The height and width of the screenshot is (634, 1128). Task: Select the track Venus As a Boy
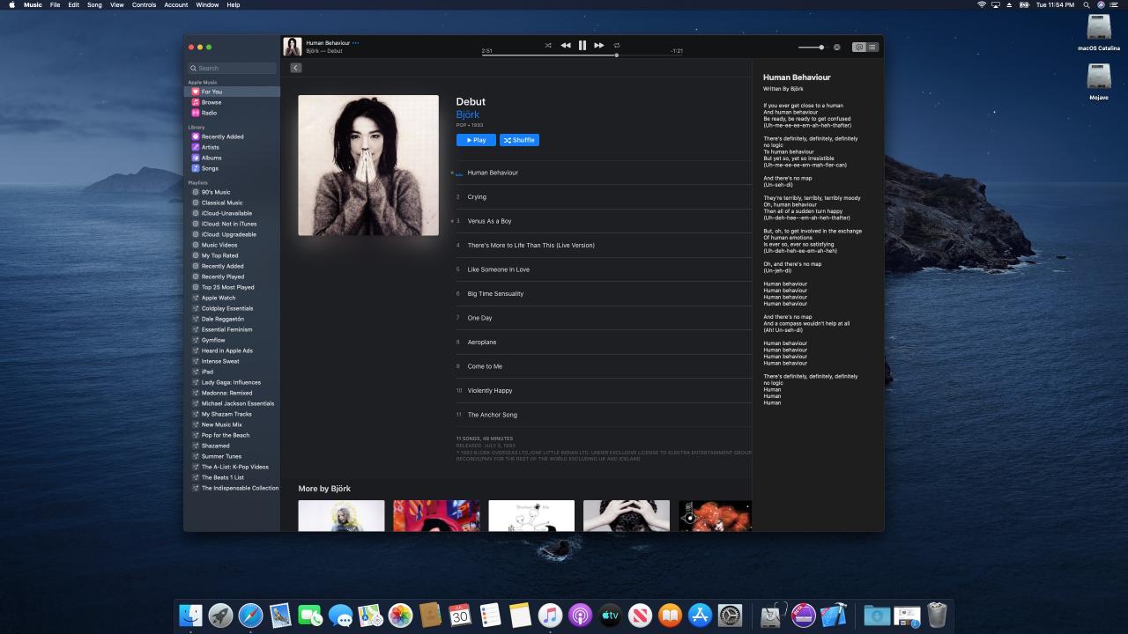pyautogui.click(x=604, y=221)
